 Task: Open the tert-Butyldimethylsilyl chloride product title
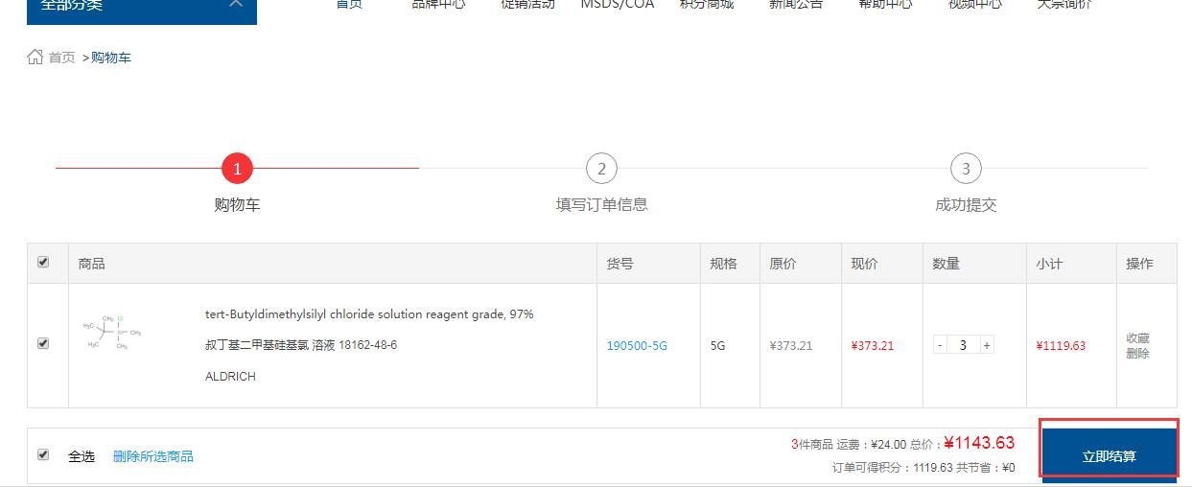coord(369,314)
